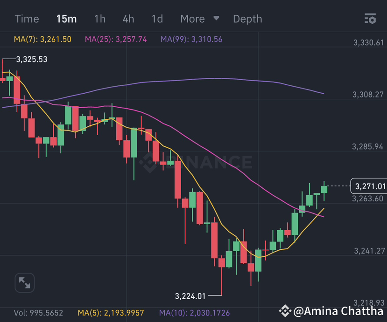This screenshot has width=387, height=322.
Task: Switch to the 1h timeframe tab
Action: (x=99, y=19)
